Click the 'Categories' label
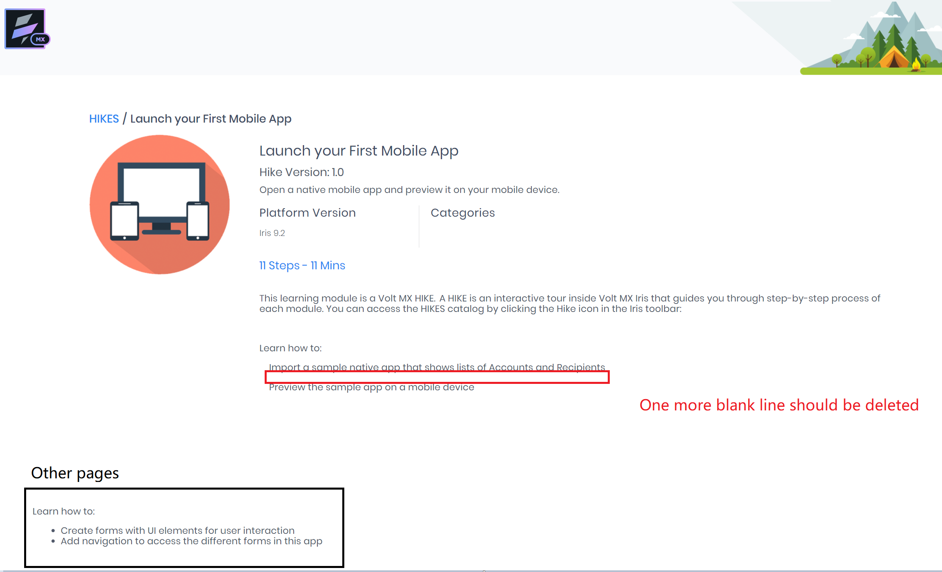This screenshot has width=942, height=572. coord(463,213)
